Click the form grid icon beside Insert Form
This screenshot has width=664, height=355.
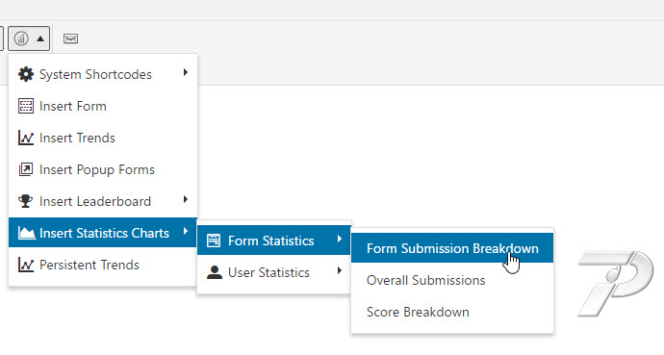(26, 106)
